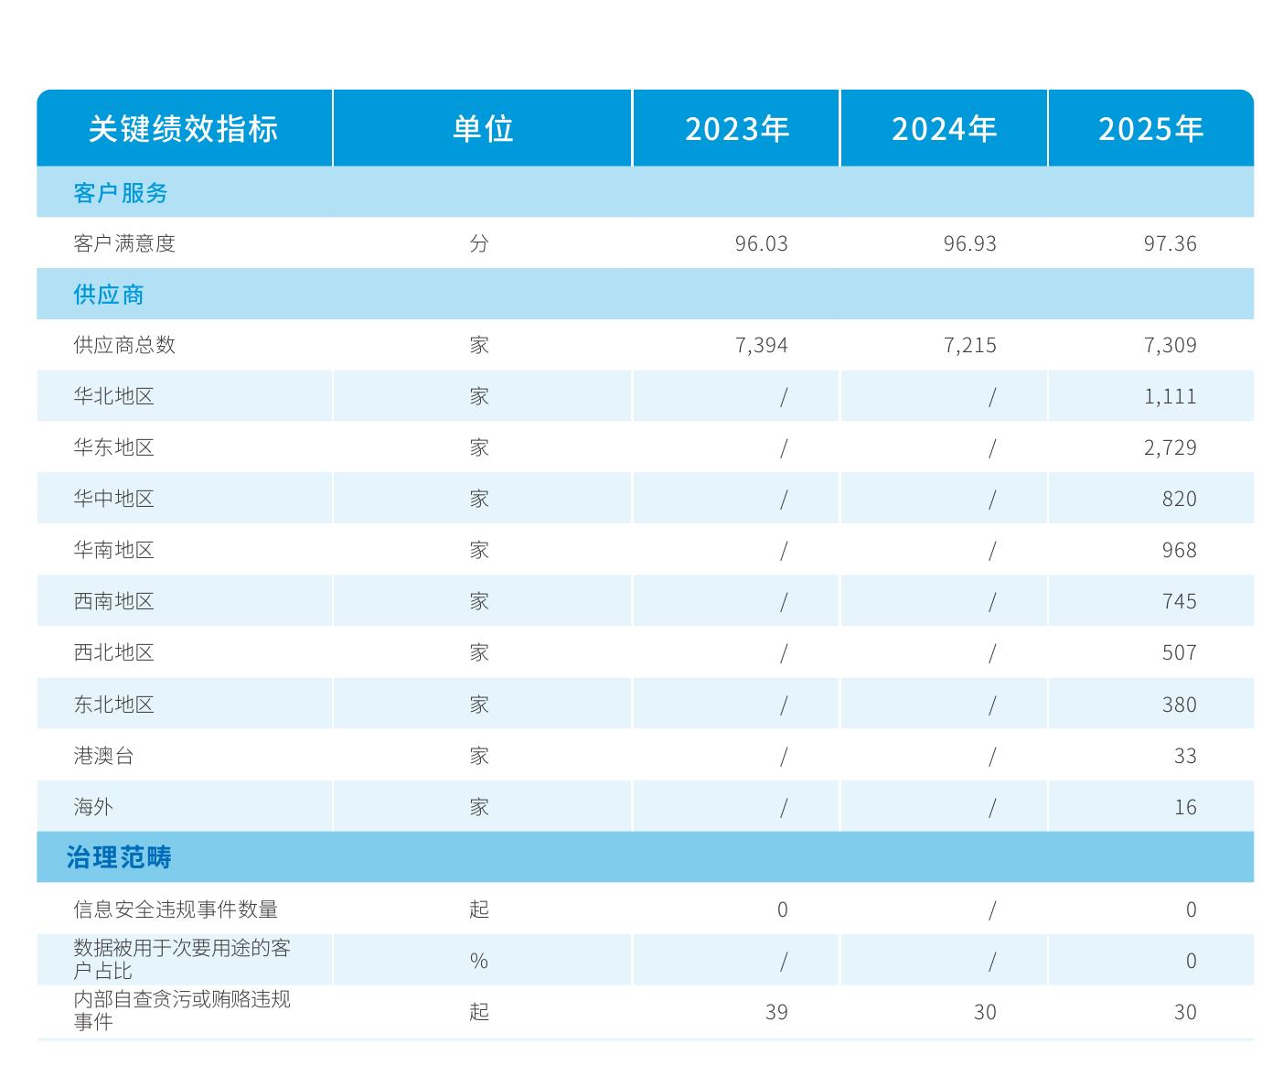Click the 2025年 value in 数据被用于次要用途 row
Image resolution: width=1283 pixels, height=1076 pixels.
[1192, 961]
